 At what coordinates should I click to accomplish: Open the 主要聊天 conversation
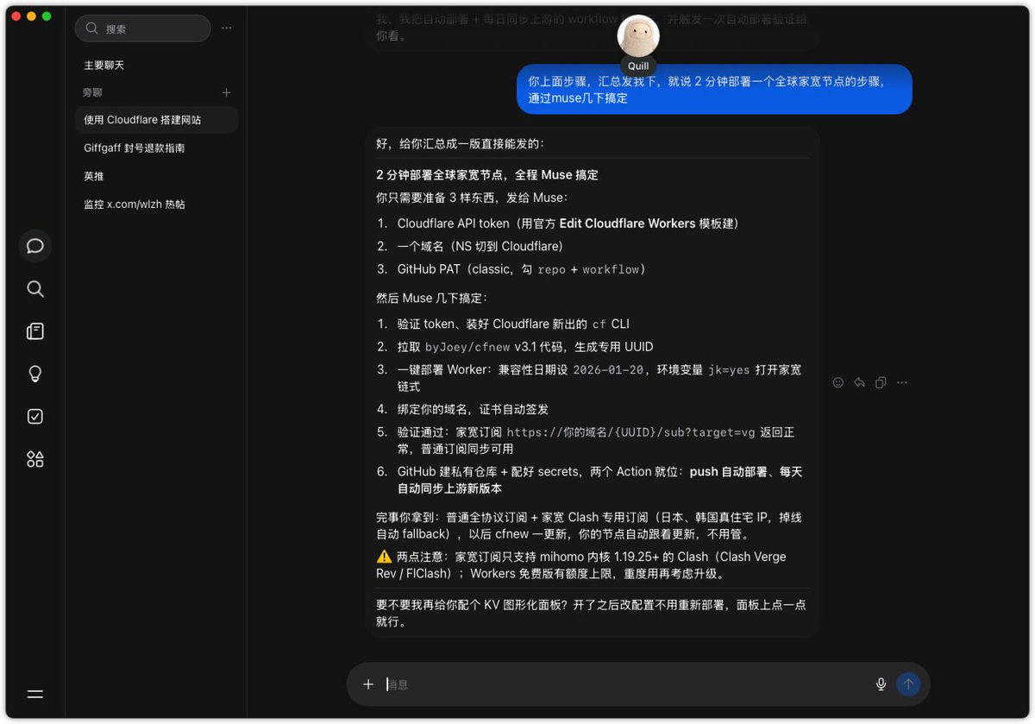pyautogui.click(x=104, y=66)
